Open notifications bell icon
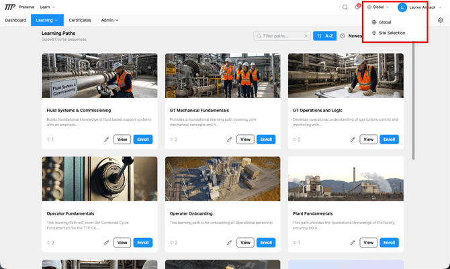The image size is (450, 269). pos(357,7)
